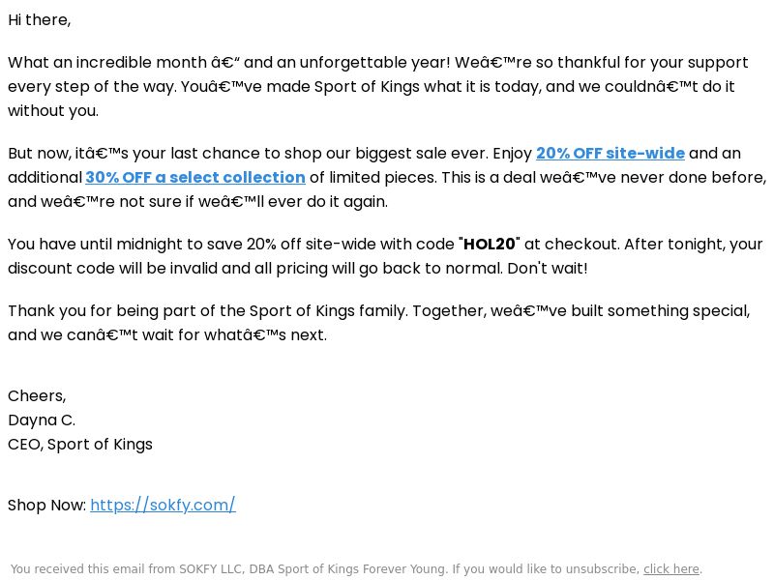Visit the https://sokfy.com/ shop link

(163, 505)
